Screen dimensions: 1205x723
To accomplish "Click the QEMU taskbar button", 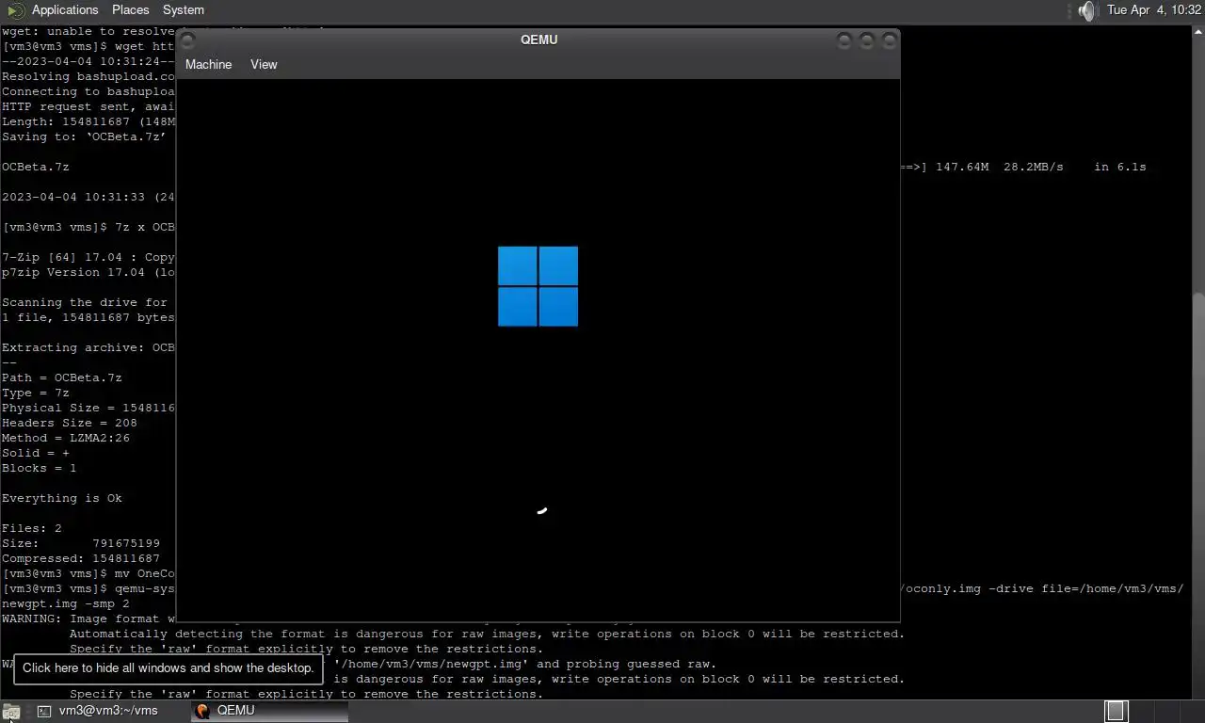I will coord(269,711).
